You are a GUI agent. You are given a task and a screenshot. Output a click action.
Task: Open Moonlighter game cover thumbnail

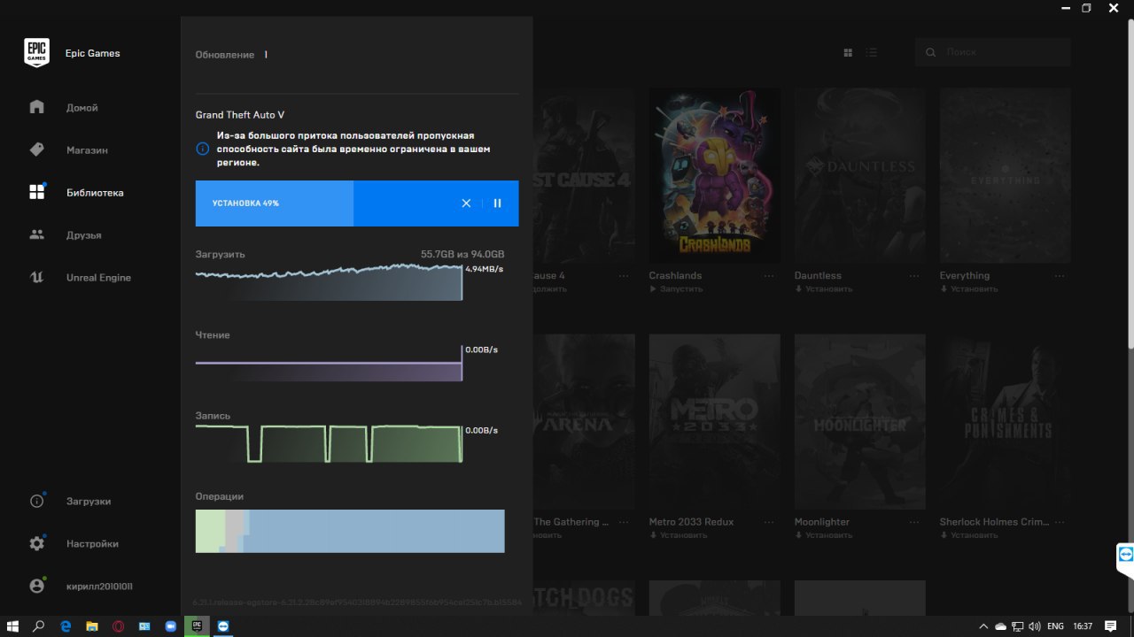coord(860,421)
